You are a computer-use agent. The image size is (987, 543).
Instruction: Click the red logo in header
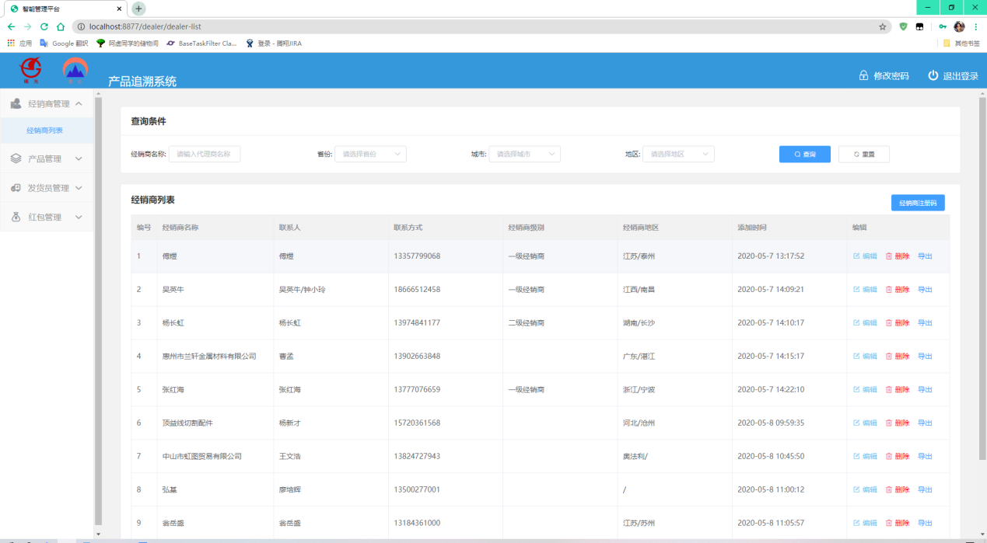pyautogui.click(x=31, y=71)
